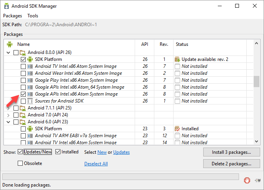Expand the Android 7.0 (API 24) group
This screenshot has width=264, height=190.
click(x=8, y=115)
